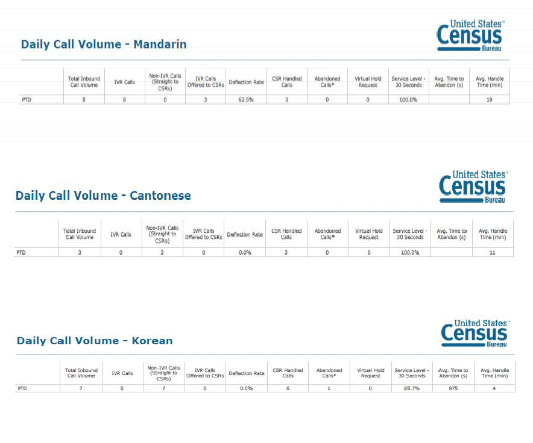Screen dimensions: 533x443
Task: Click the PTD row label in Korean table
Action: [22, 388]
